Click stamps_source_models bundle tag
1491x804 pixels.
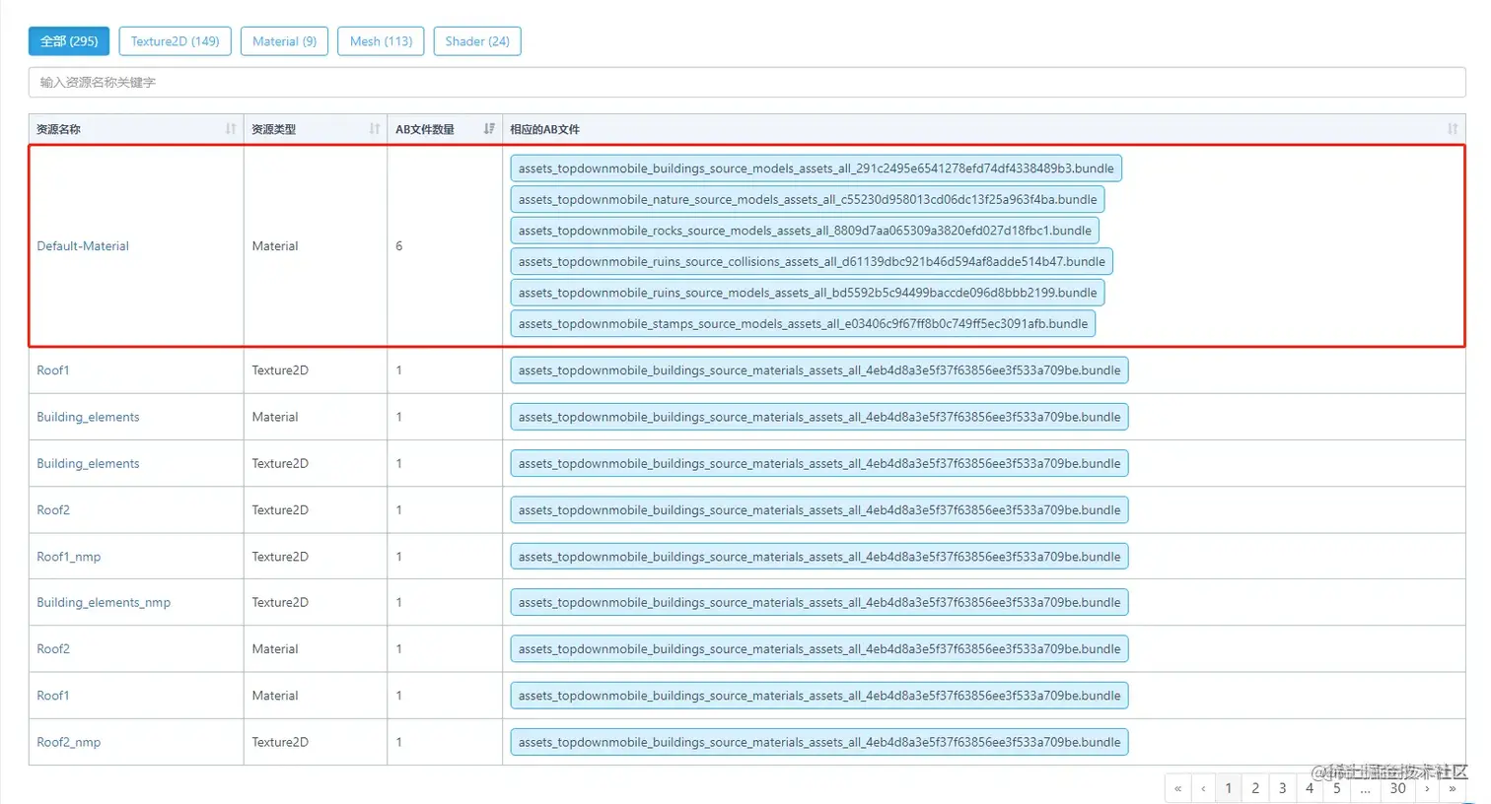coord(803,323)
